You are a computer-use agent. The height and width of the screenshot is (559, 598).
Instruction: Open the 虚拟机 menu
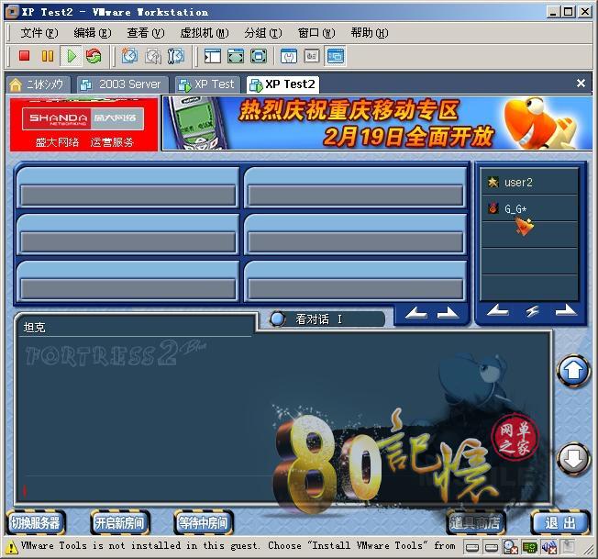(x=203, y=33)
